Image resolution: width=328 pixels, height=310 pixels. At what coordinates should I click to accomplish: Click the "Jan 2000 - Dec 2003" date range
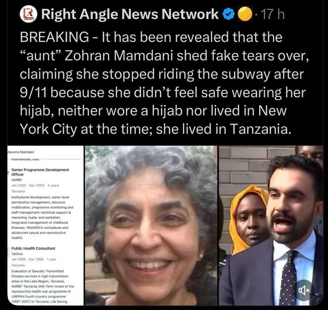tap(28, 185)
